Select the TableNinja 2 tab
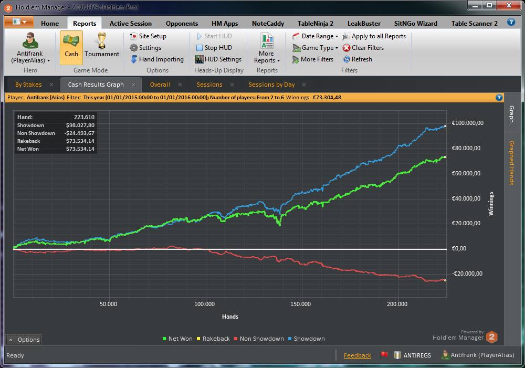Viewport: 525px width, 368px height. pyautogui.click(x=316, y=24)
